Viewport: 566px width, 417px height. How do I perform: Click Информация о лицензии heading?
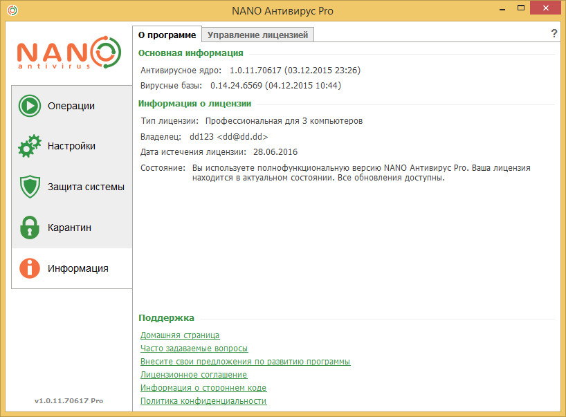(x=195, y=104)
